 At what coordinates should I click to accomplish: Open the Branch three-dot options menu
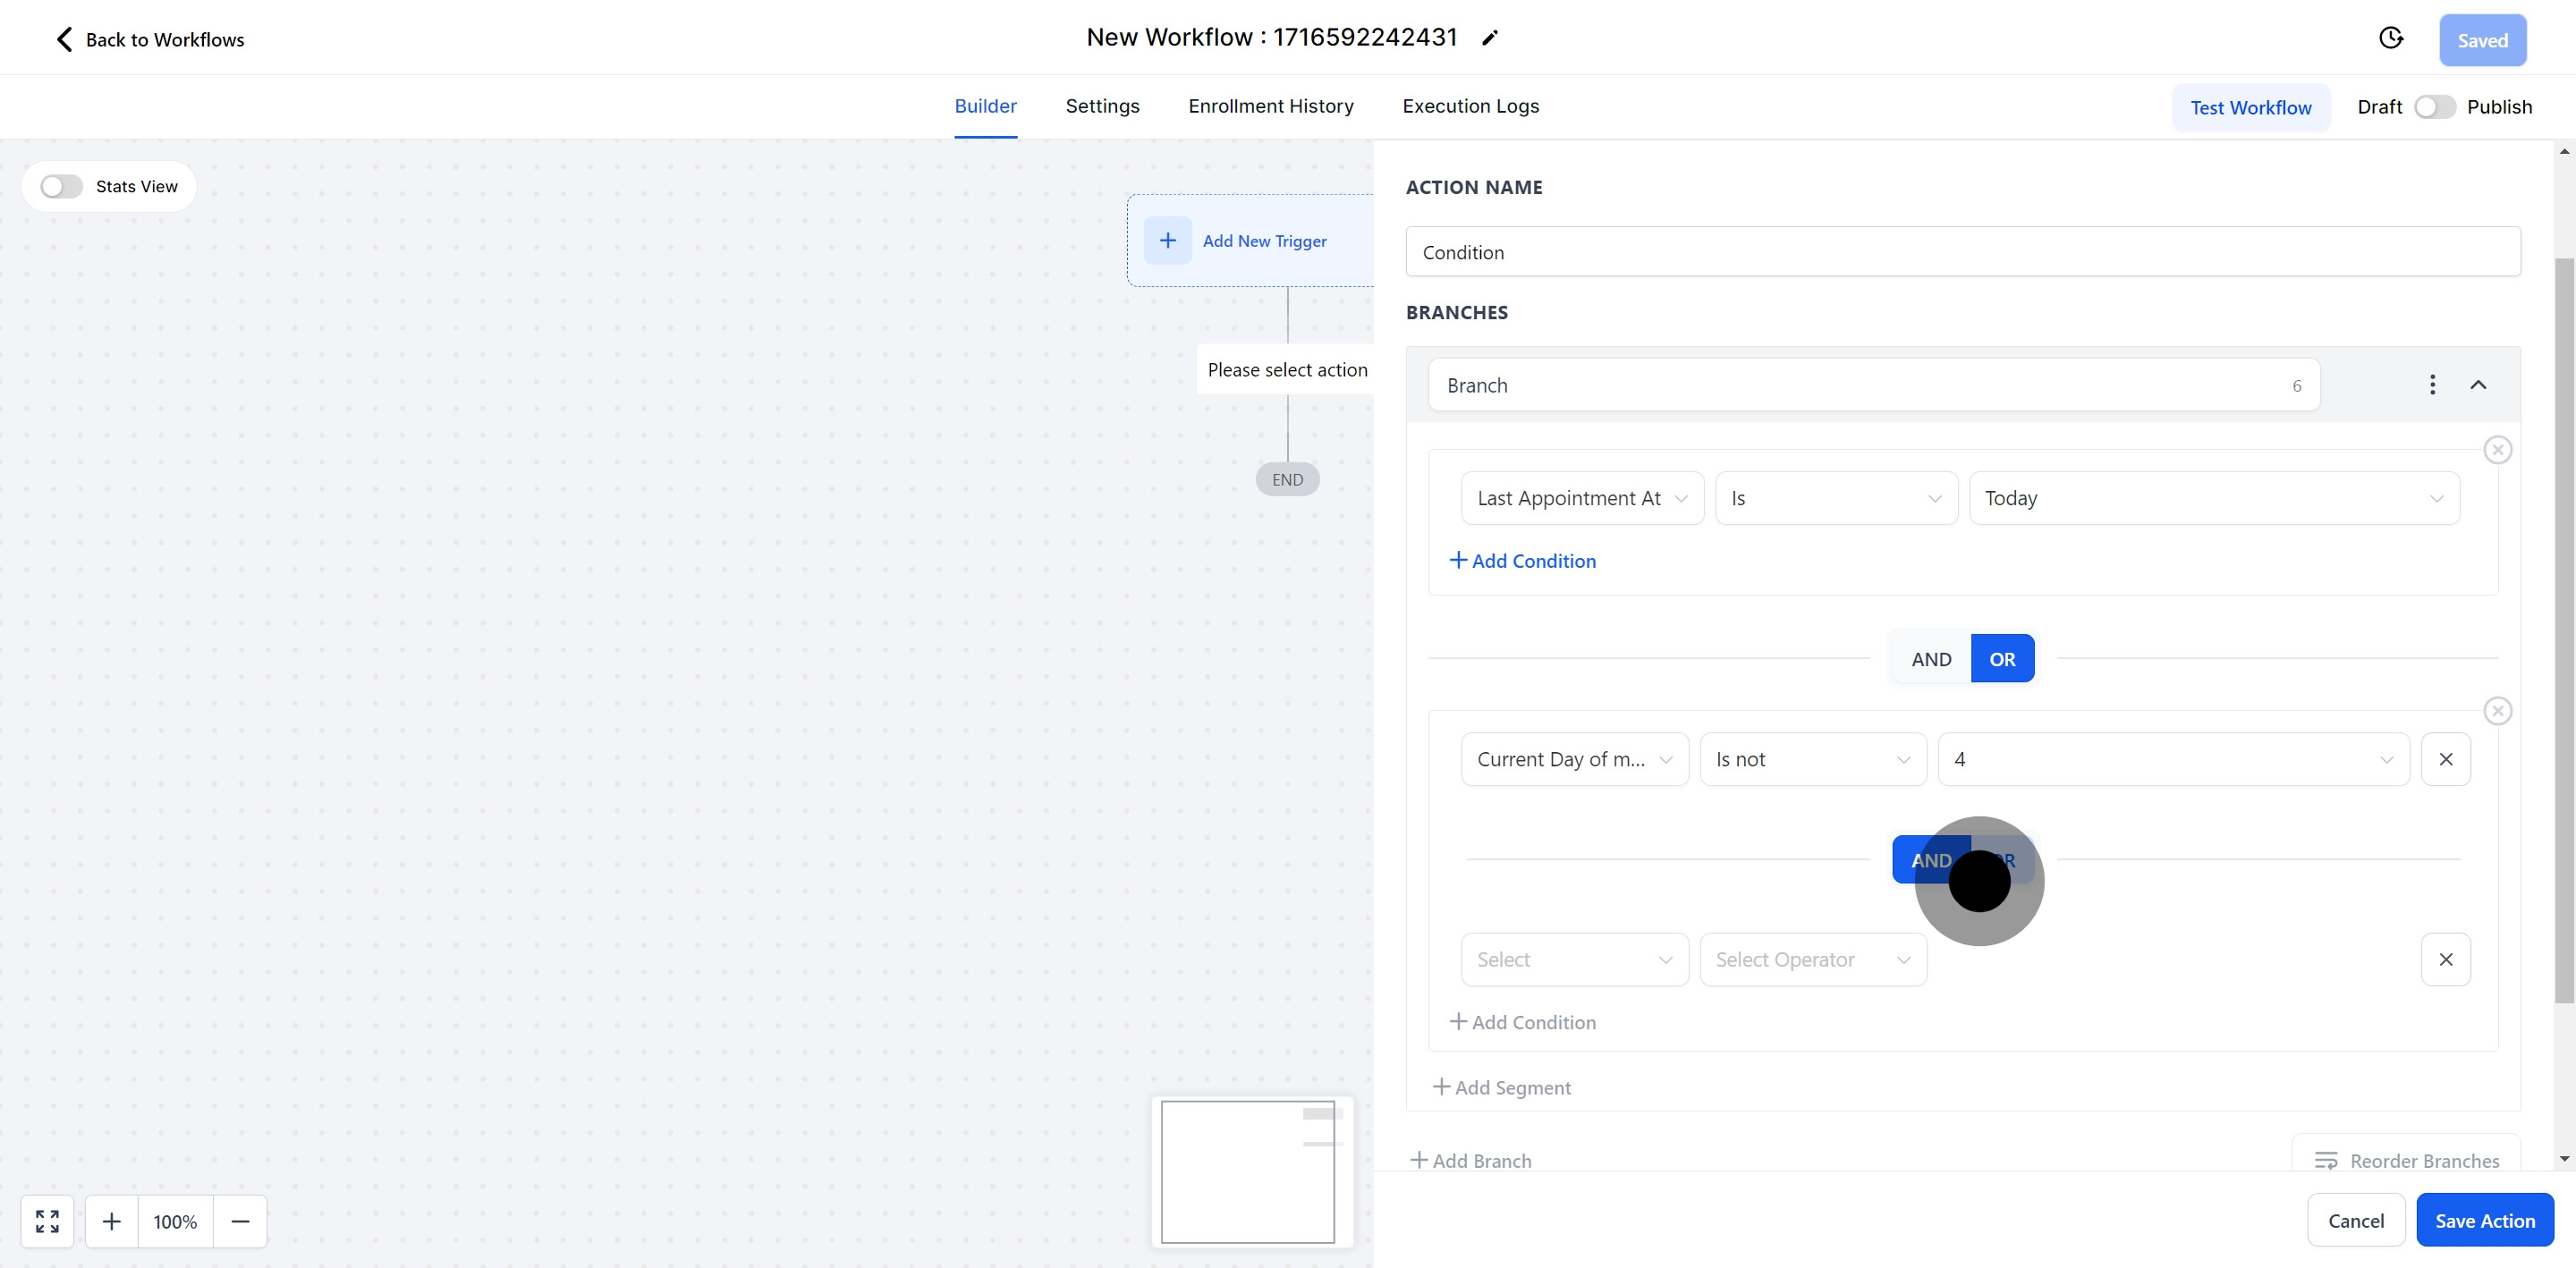[2432, 385]
